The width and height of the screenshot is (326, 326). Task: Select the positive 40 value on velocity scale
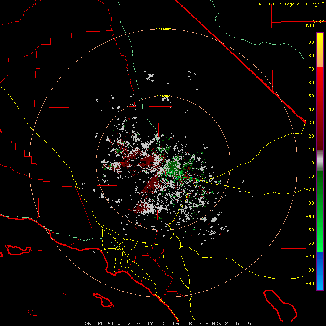311,109
